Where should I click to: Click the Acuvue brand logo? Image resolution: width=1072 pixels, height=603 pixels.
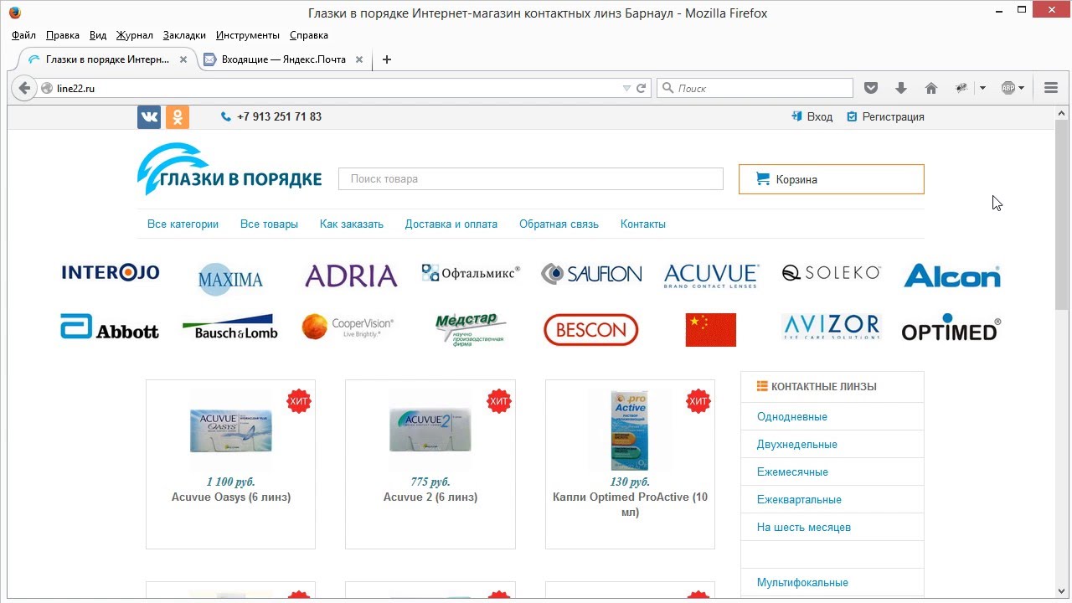pos(711,276)
